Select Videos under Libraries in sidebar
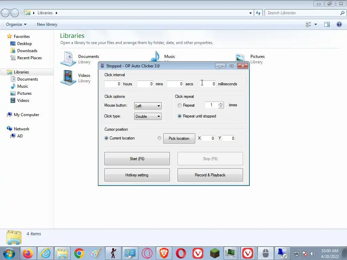347x260 pixels. 23,100
